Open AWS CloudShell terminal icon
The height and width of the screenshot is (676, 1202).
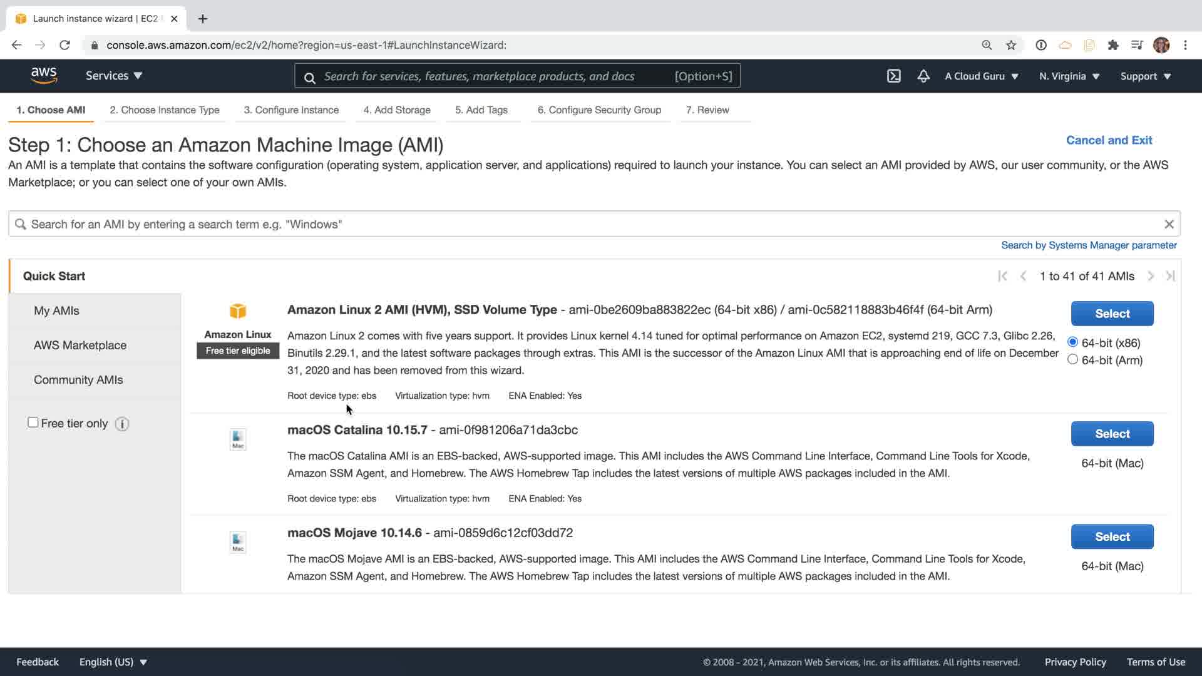tap(893, 76)
